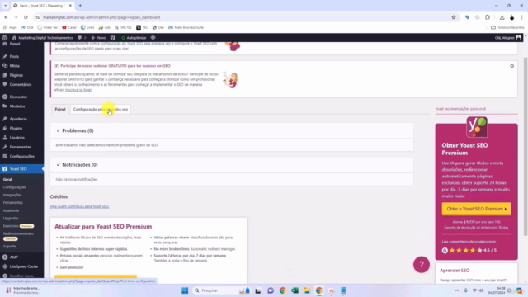Open LiteSpeed Cache in the sidebar

[x=23, y=266]
